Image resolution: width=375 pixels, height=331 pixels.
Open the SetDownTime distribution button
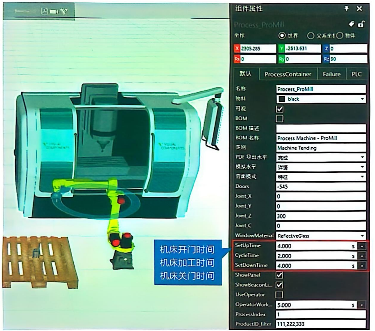[362, 266]
